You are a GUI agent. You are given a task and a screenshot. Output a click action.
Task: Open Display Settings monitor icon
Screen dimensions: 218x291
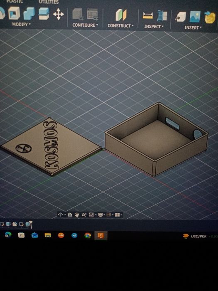pos(100,215)
